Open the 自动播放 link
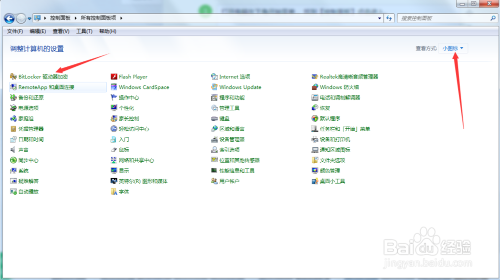This screenshot has width=500, height=280. (x=28, y=192)
